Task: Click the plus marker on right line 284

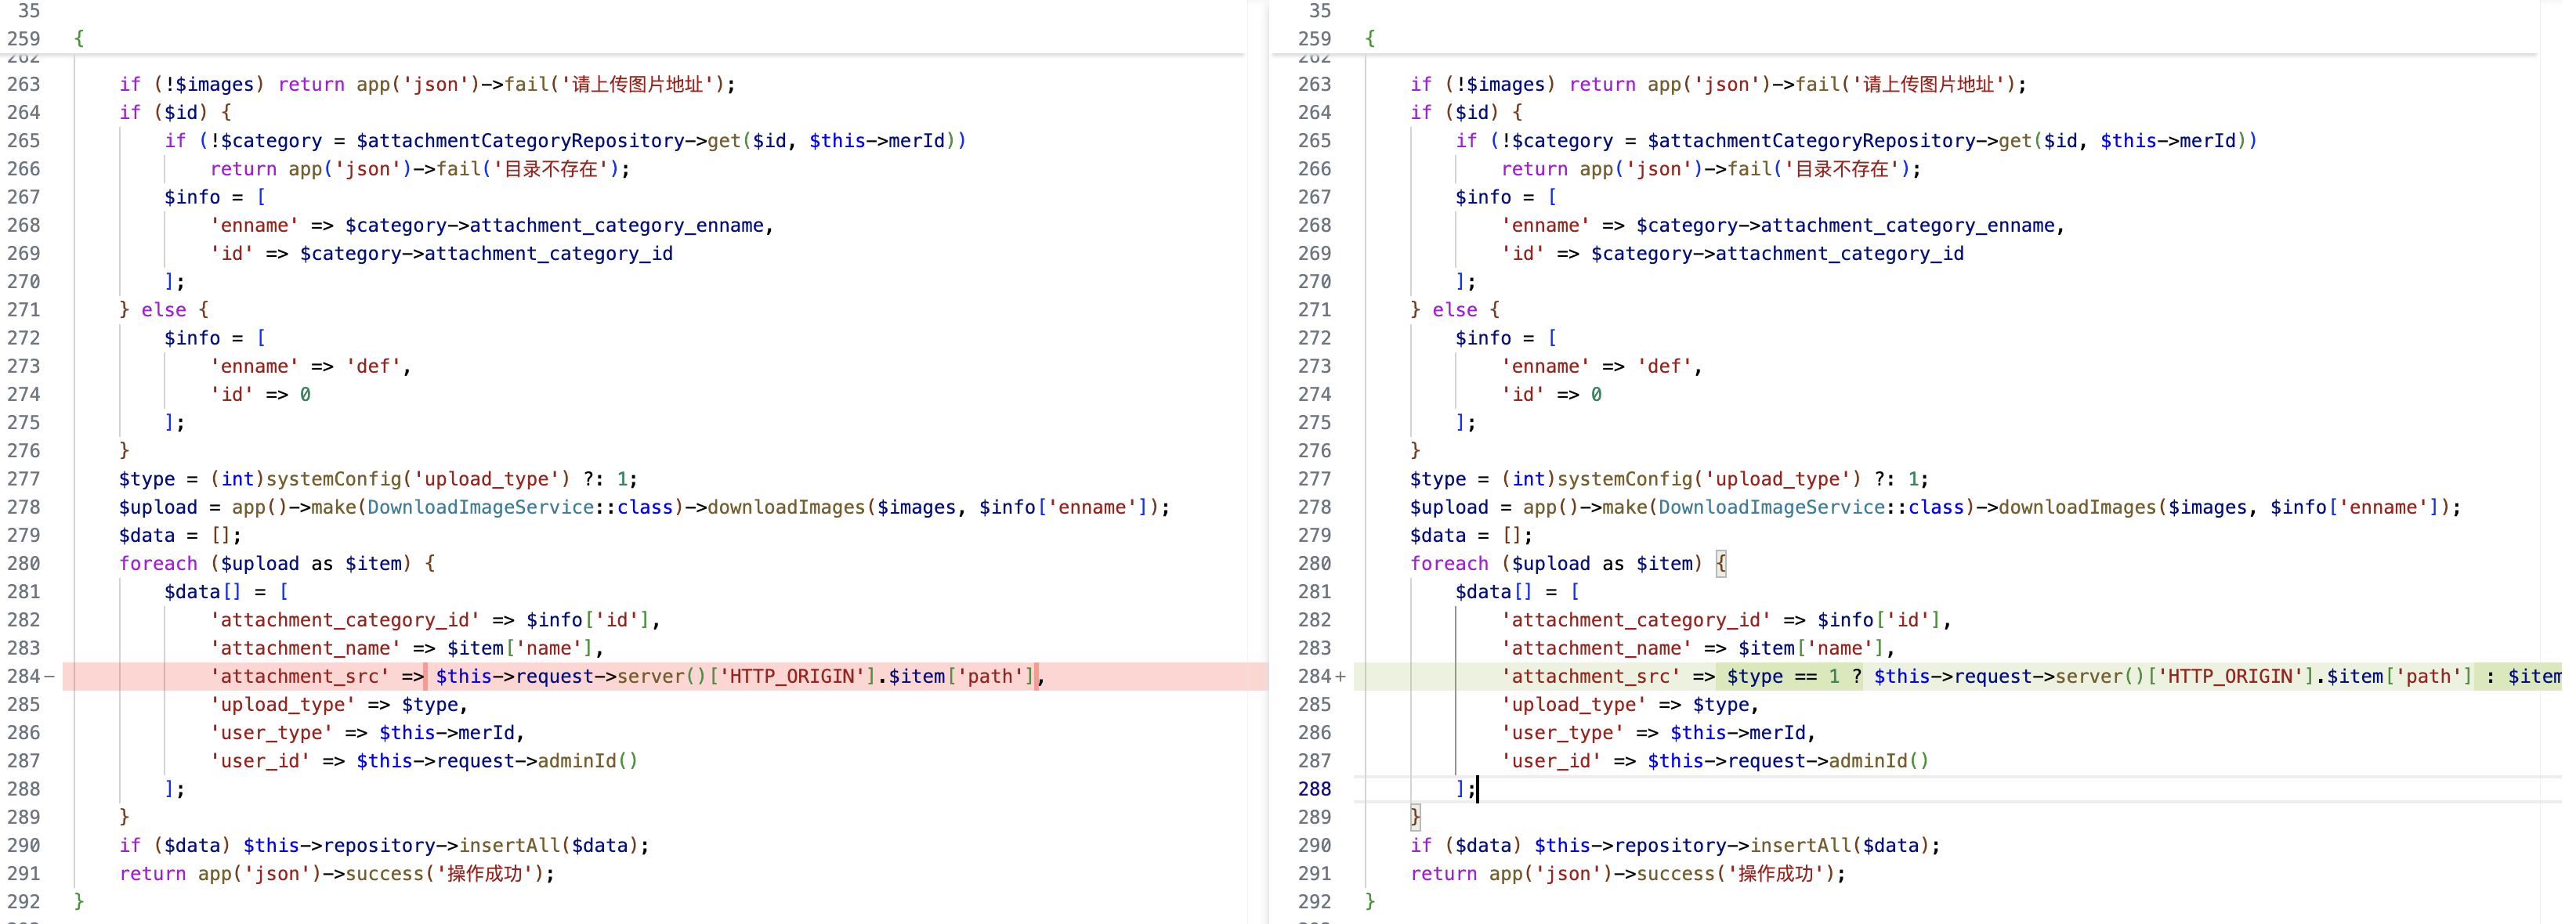Action: click(x=1340, y=677)
